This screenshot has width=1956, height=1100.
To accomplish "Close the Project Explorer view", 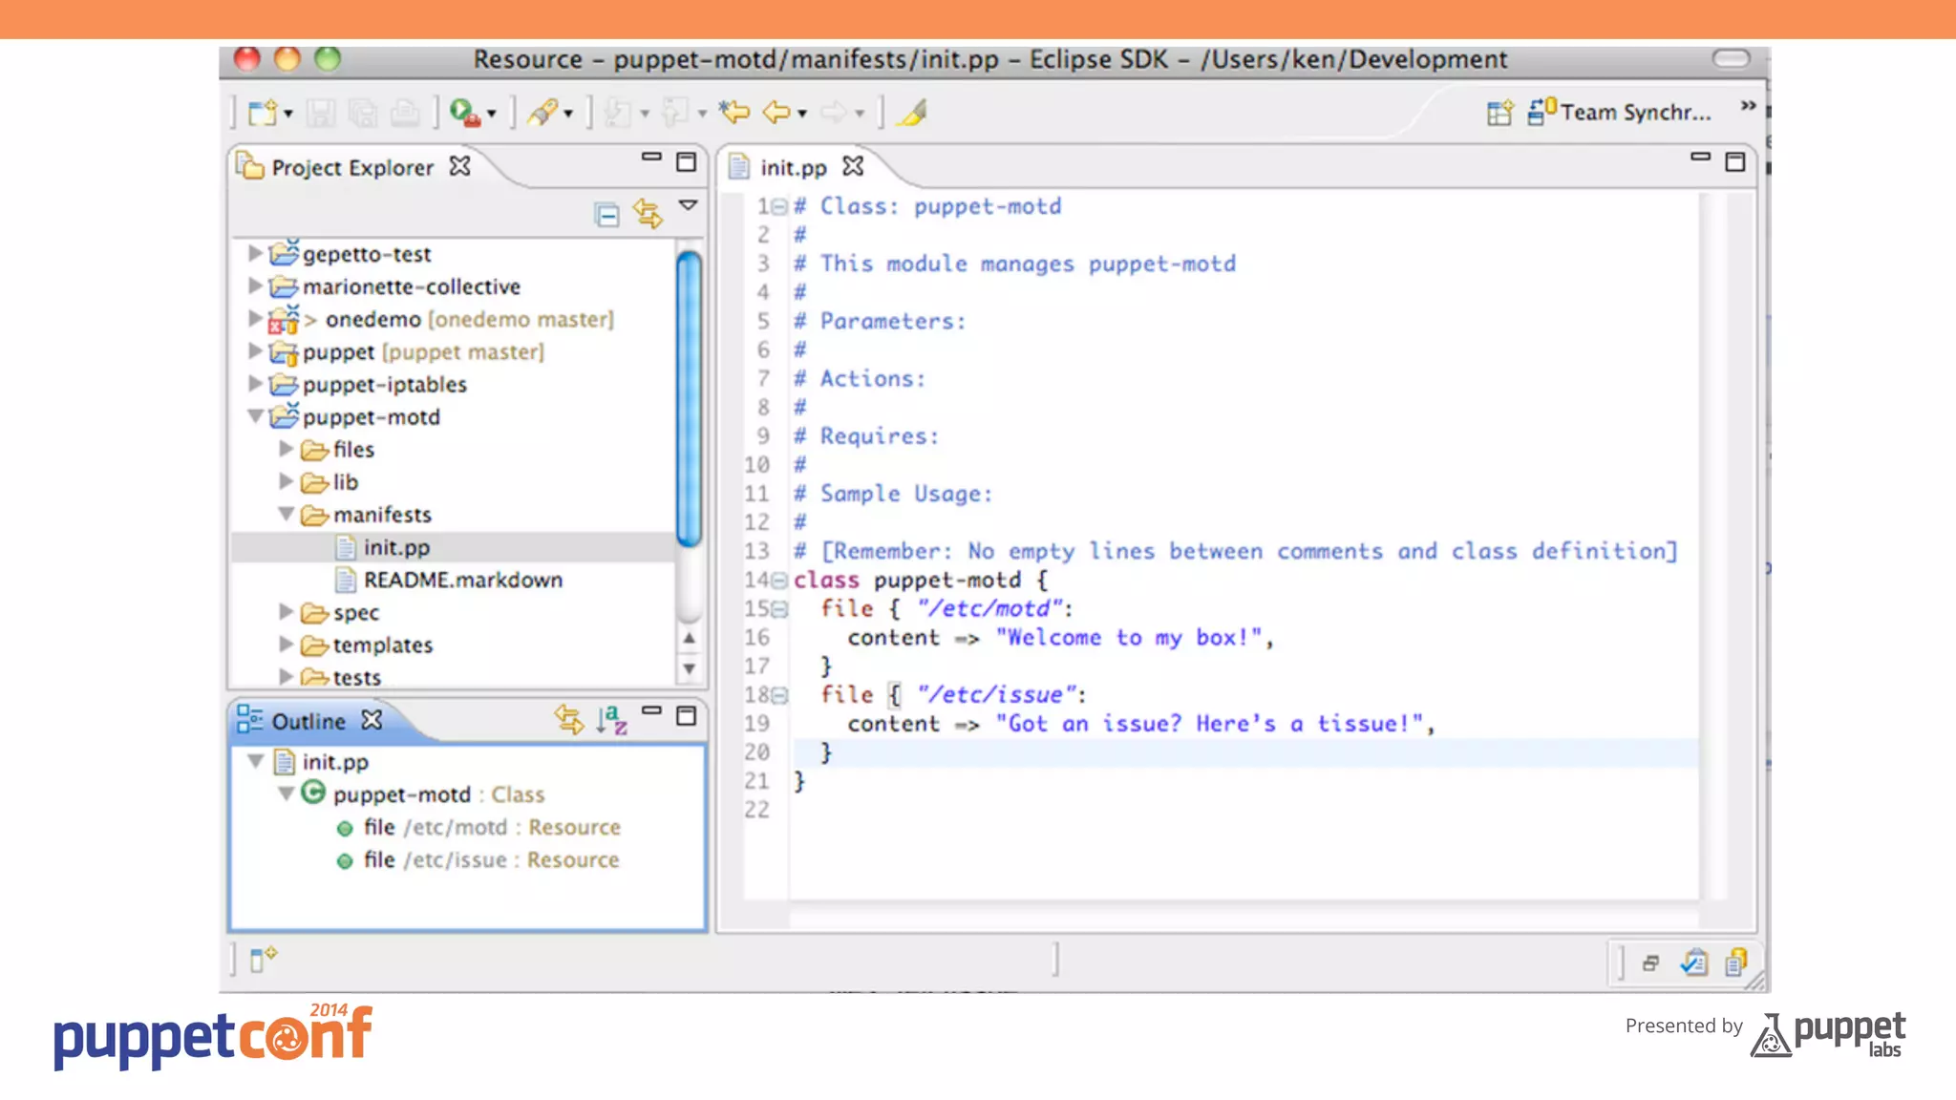I will tap(460, 166).
